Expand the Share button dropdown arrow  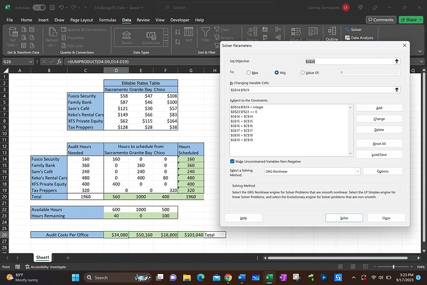click(x=420, y=20)
